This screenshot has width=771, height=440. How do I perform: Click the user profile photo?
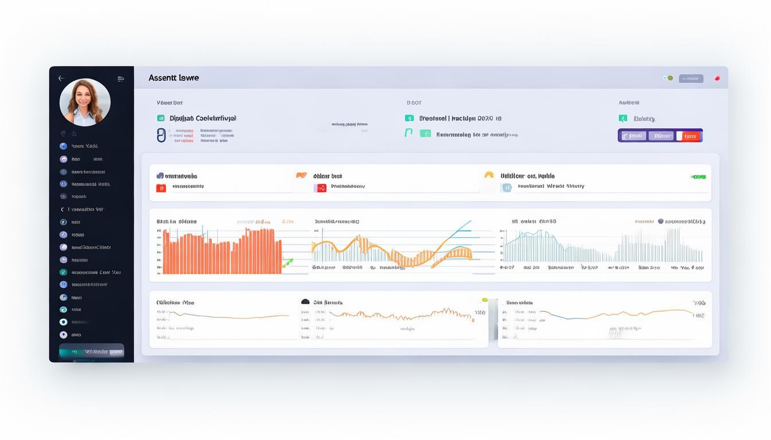[x=85, y=103]
